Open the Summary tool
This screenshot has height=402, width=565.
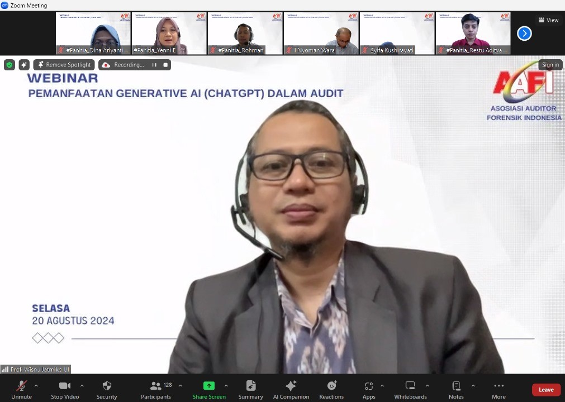250,386
